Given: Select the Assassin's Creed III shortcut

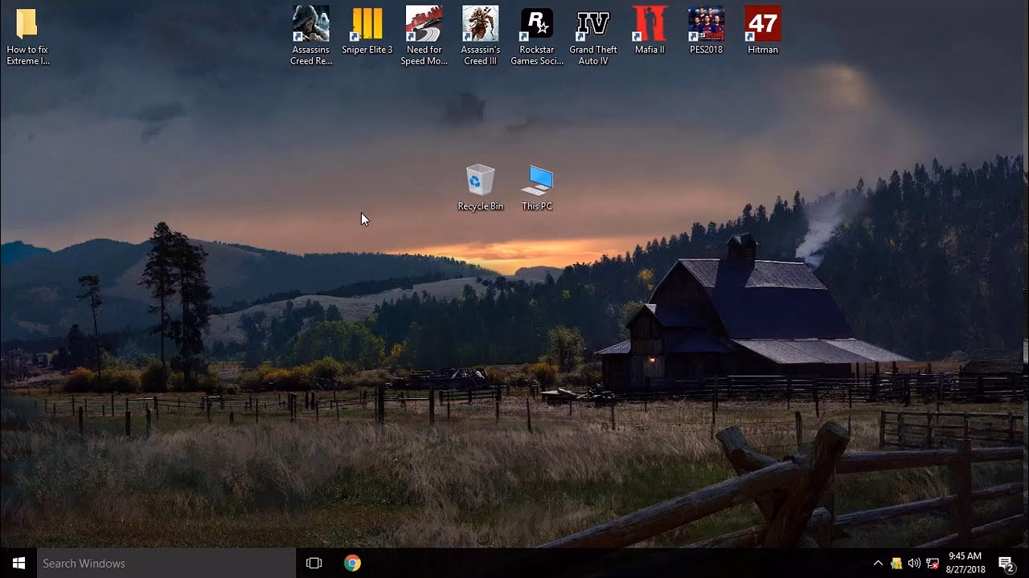Looking at the screenshot, I should 481,36.
